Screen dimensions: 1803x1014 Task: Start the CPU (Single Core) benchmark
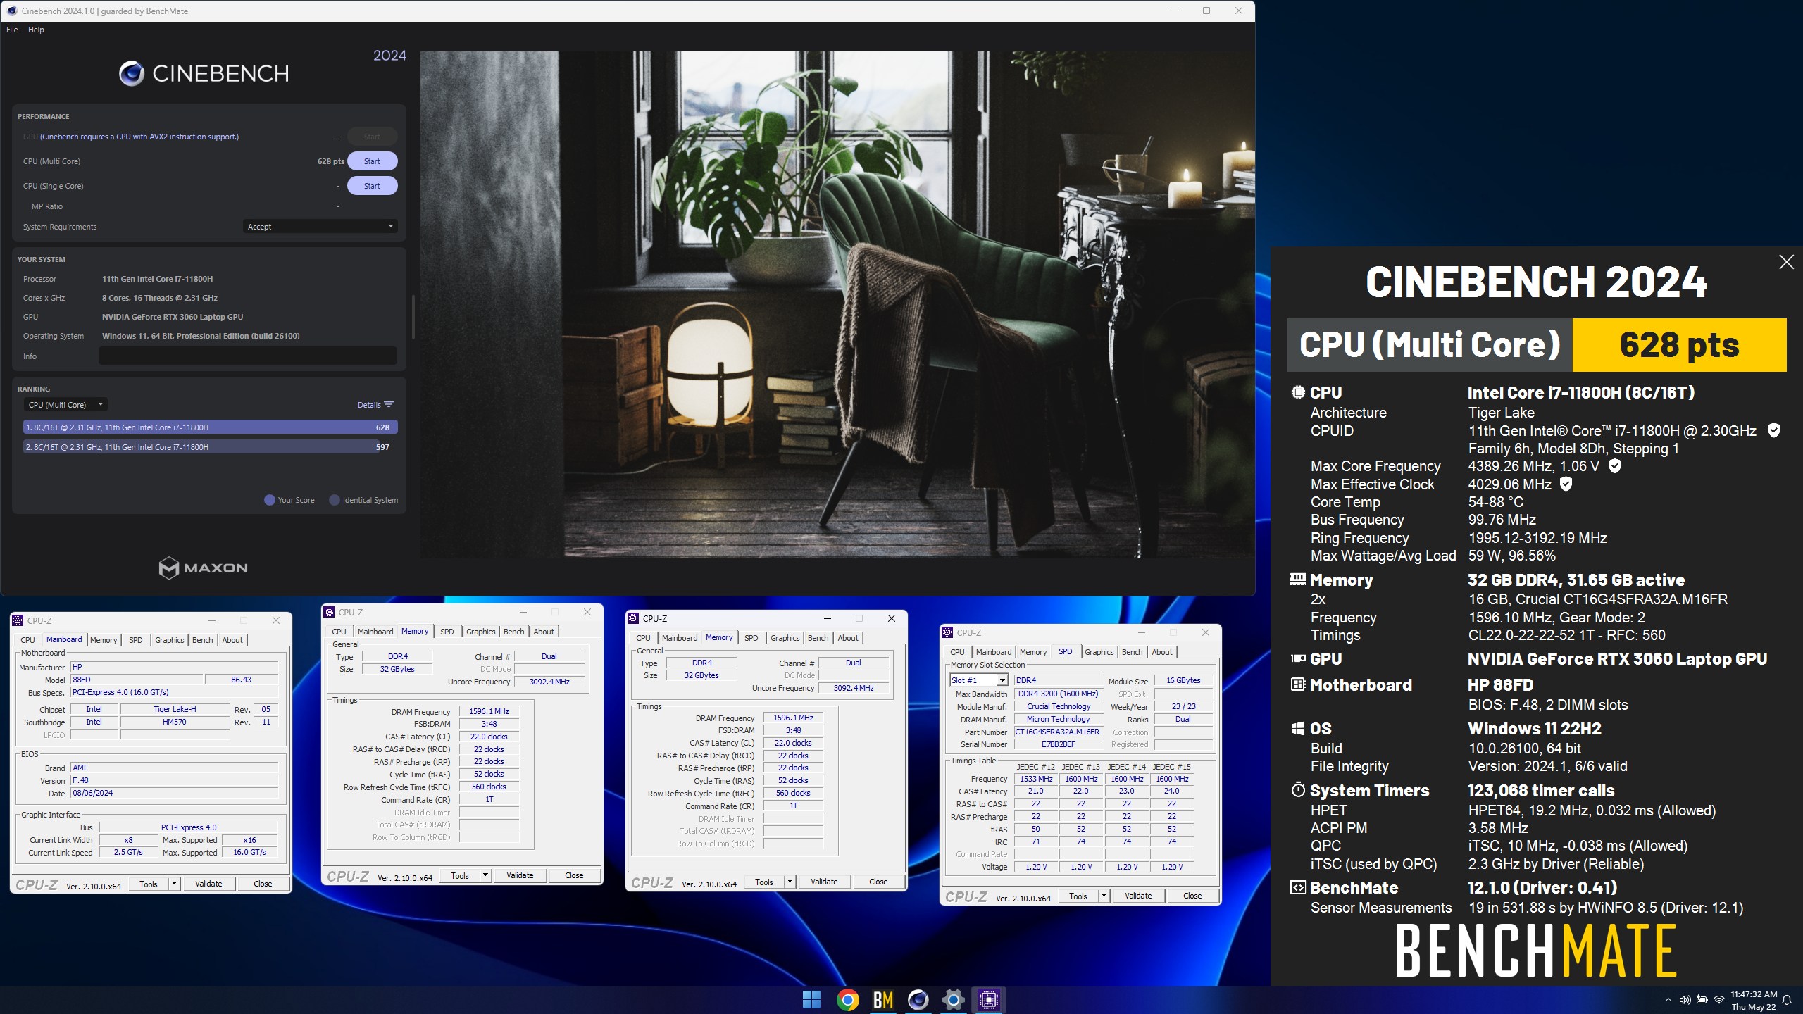pyautogui.click(x=372, y=186)
